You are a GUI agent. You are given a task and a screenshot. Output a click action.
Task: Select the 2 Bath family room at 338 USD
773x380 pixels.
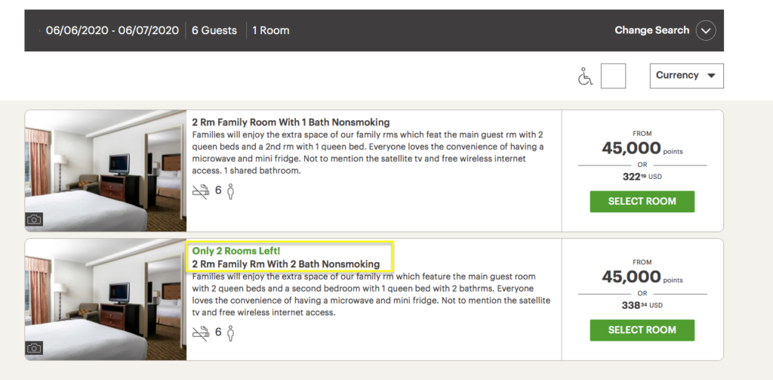(642, 330)
